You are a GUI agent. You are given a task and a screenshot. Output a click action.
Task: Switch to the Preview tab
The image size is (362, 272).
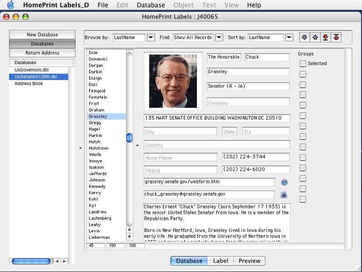[249, 261]
